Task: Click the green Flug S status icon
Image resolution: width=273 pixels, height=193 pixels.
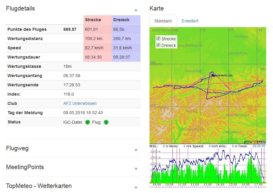Action: pyautogui.click(x=106, y=122)
